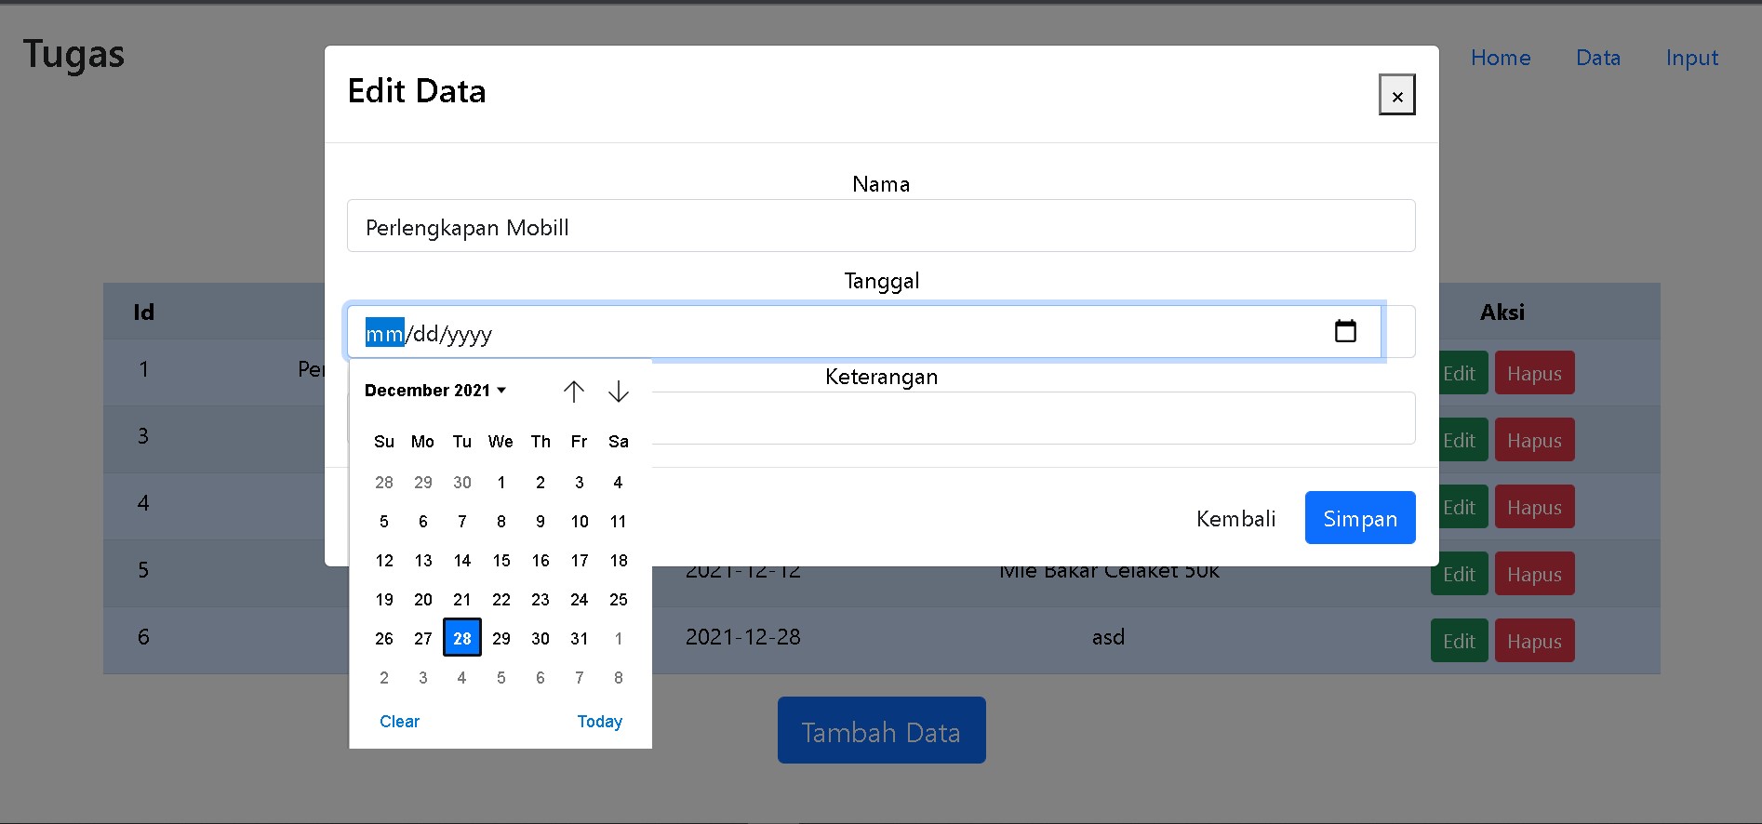The height and width of the screenshot is (824, 1762).
Task: Pick December 25 in the calendar
Action: (619, 599)
